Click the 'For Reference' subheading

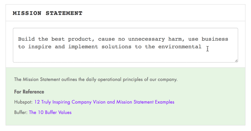29,92
